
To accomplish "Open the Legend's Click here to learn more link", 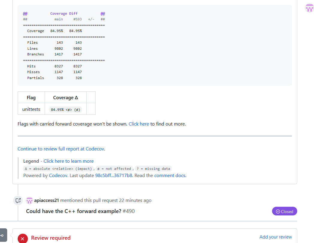I will pyautogui.click(x=68, y=161).
